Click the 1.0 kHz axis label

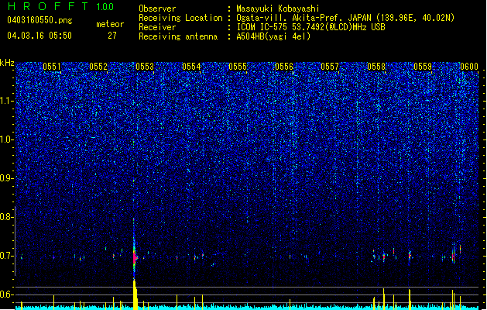pos(7,139)
